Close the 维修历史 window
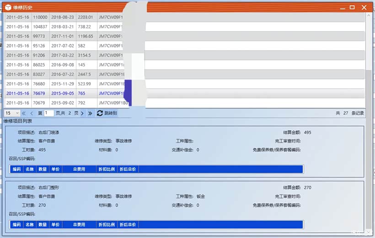The width and height of the screenshot is (375, 238). point(364,7)
